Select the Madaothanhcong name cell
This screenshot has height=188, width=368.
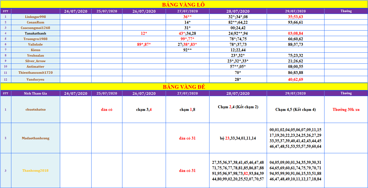pos(36,138)
